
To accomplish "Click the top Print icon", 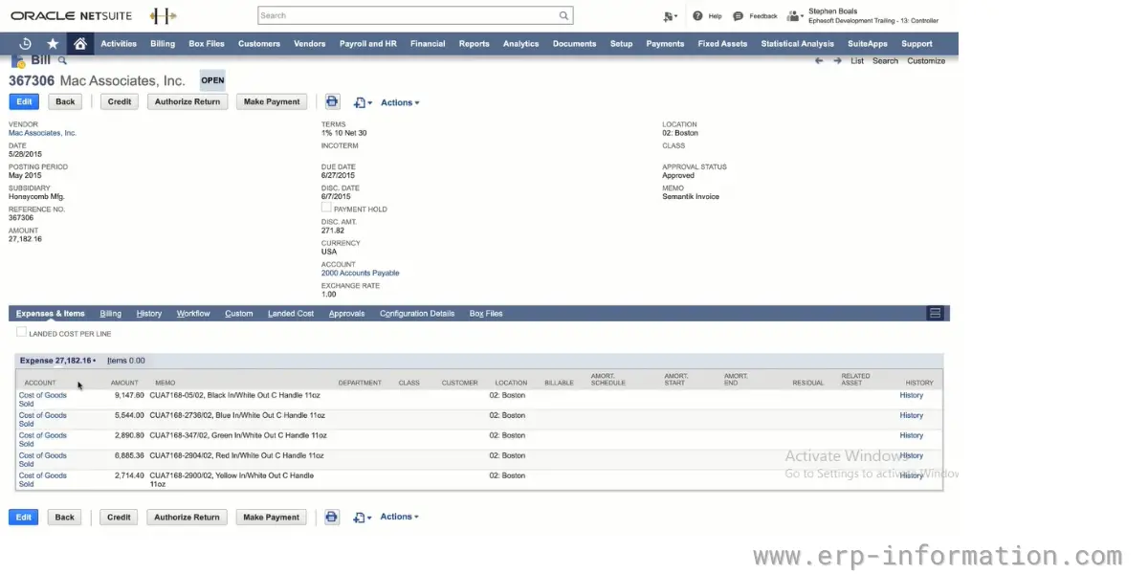I will (332, 101).
